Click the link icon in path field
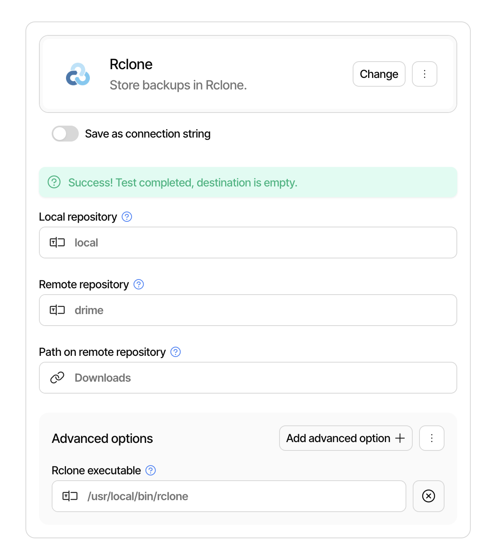The height and width of the screenshot is (555, 497). tap(57, 378)
